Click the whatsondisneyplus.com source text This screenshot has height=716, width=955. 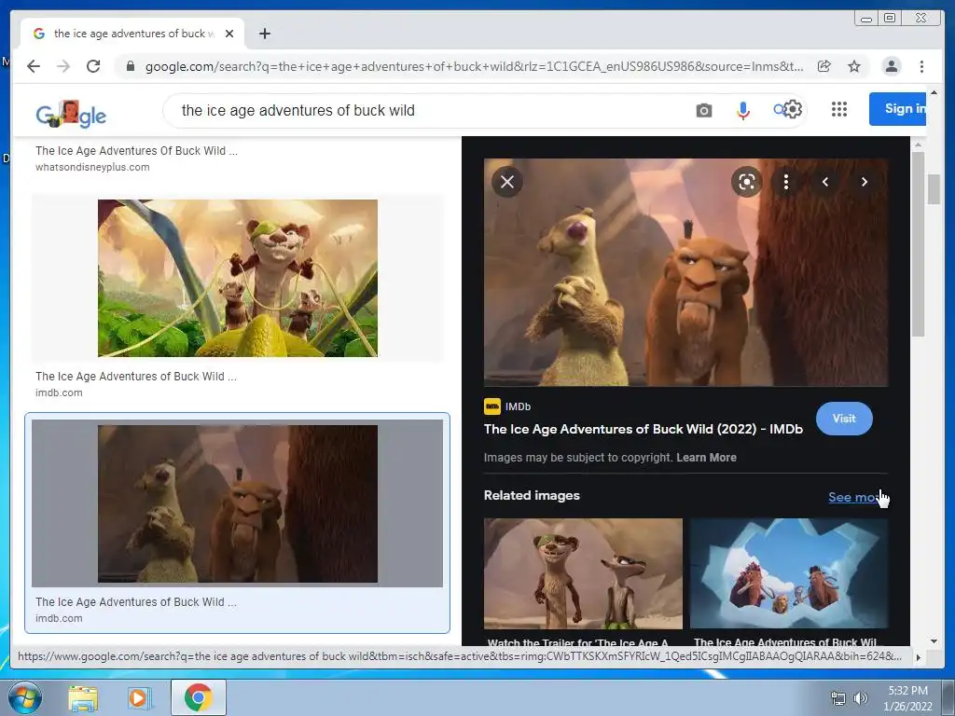point(92,167)
